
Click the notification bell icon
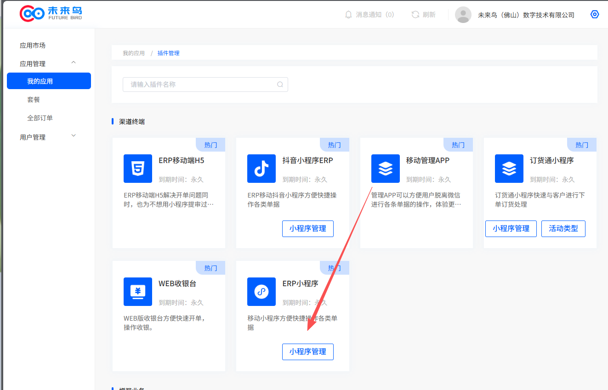348,15
